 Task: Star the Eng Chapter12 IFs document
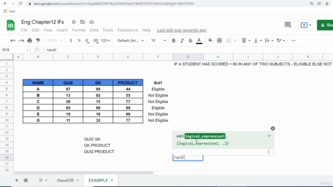coord(74,22)
